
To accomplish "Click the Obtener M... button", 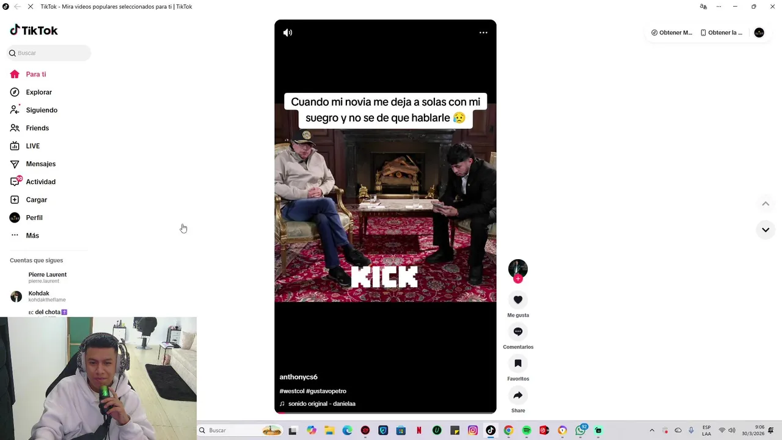I will [672, 33].
